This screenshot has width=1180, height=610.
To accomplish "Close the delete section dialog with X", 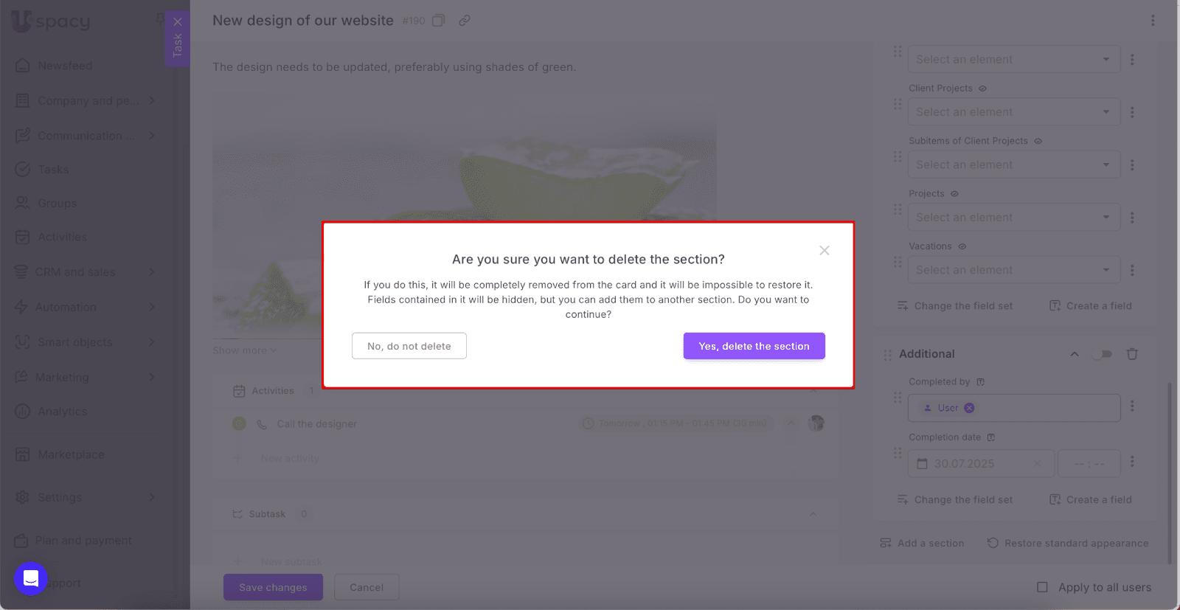I will tap(824, 251).
